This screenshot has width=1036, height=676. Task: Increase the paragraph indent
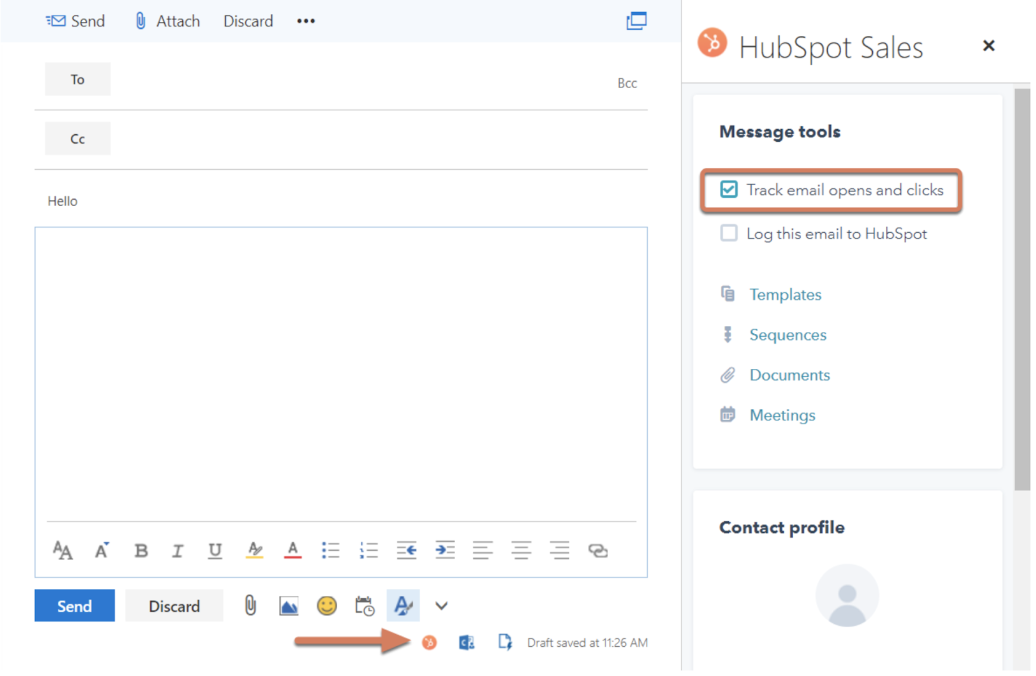click(x=445, y=550)
